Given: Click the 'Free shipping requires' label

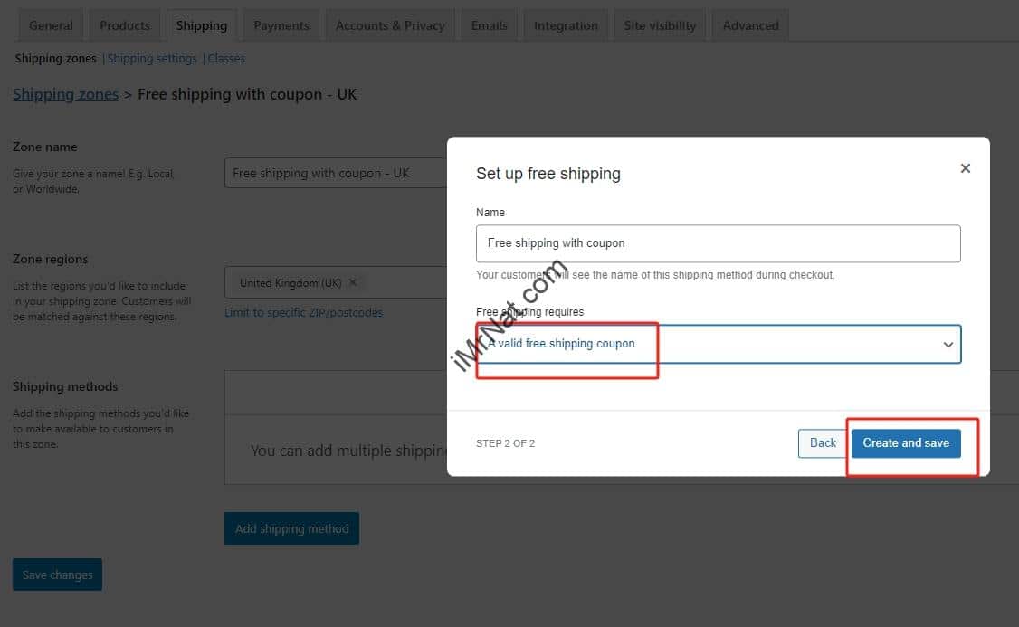Looking at the screenshot, I should click(529, 312).
